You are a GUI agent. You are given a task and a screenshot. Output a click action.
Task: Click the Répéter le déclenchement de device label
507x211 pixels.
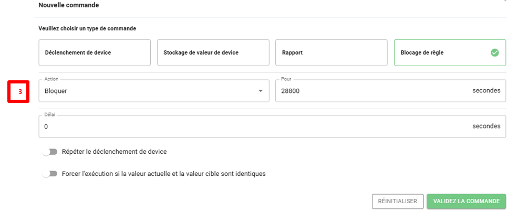point(114,152)
